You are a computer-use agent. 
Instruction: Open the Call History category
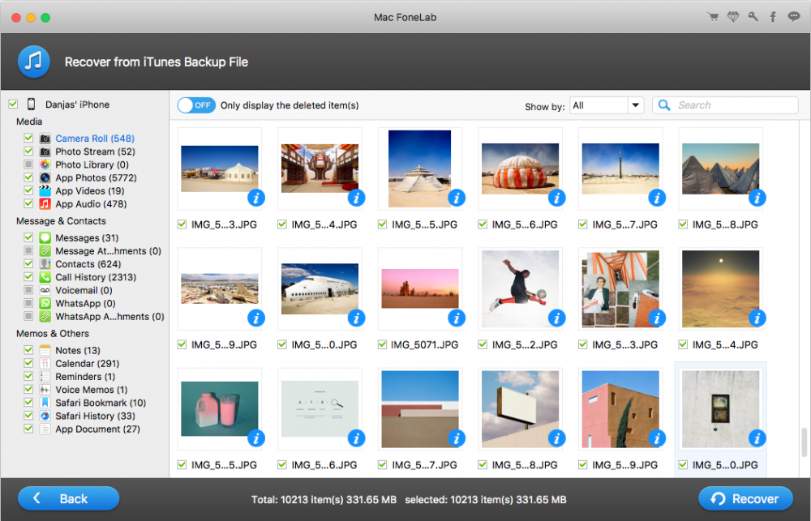95,277
